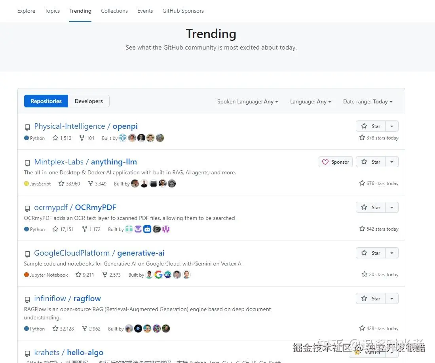Expand star list dropdown for generative-ai
This screenshot has height=363, width=435.
point(392,253)
